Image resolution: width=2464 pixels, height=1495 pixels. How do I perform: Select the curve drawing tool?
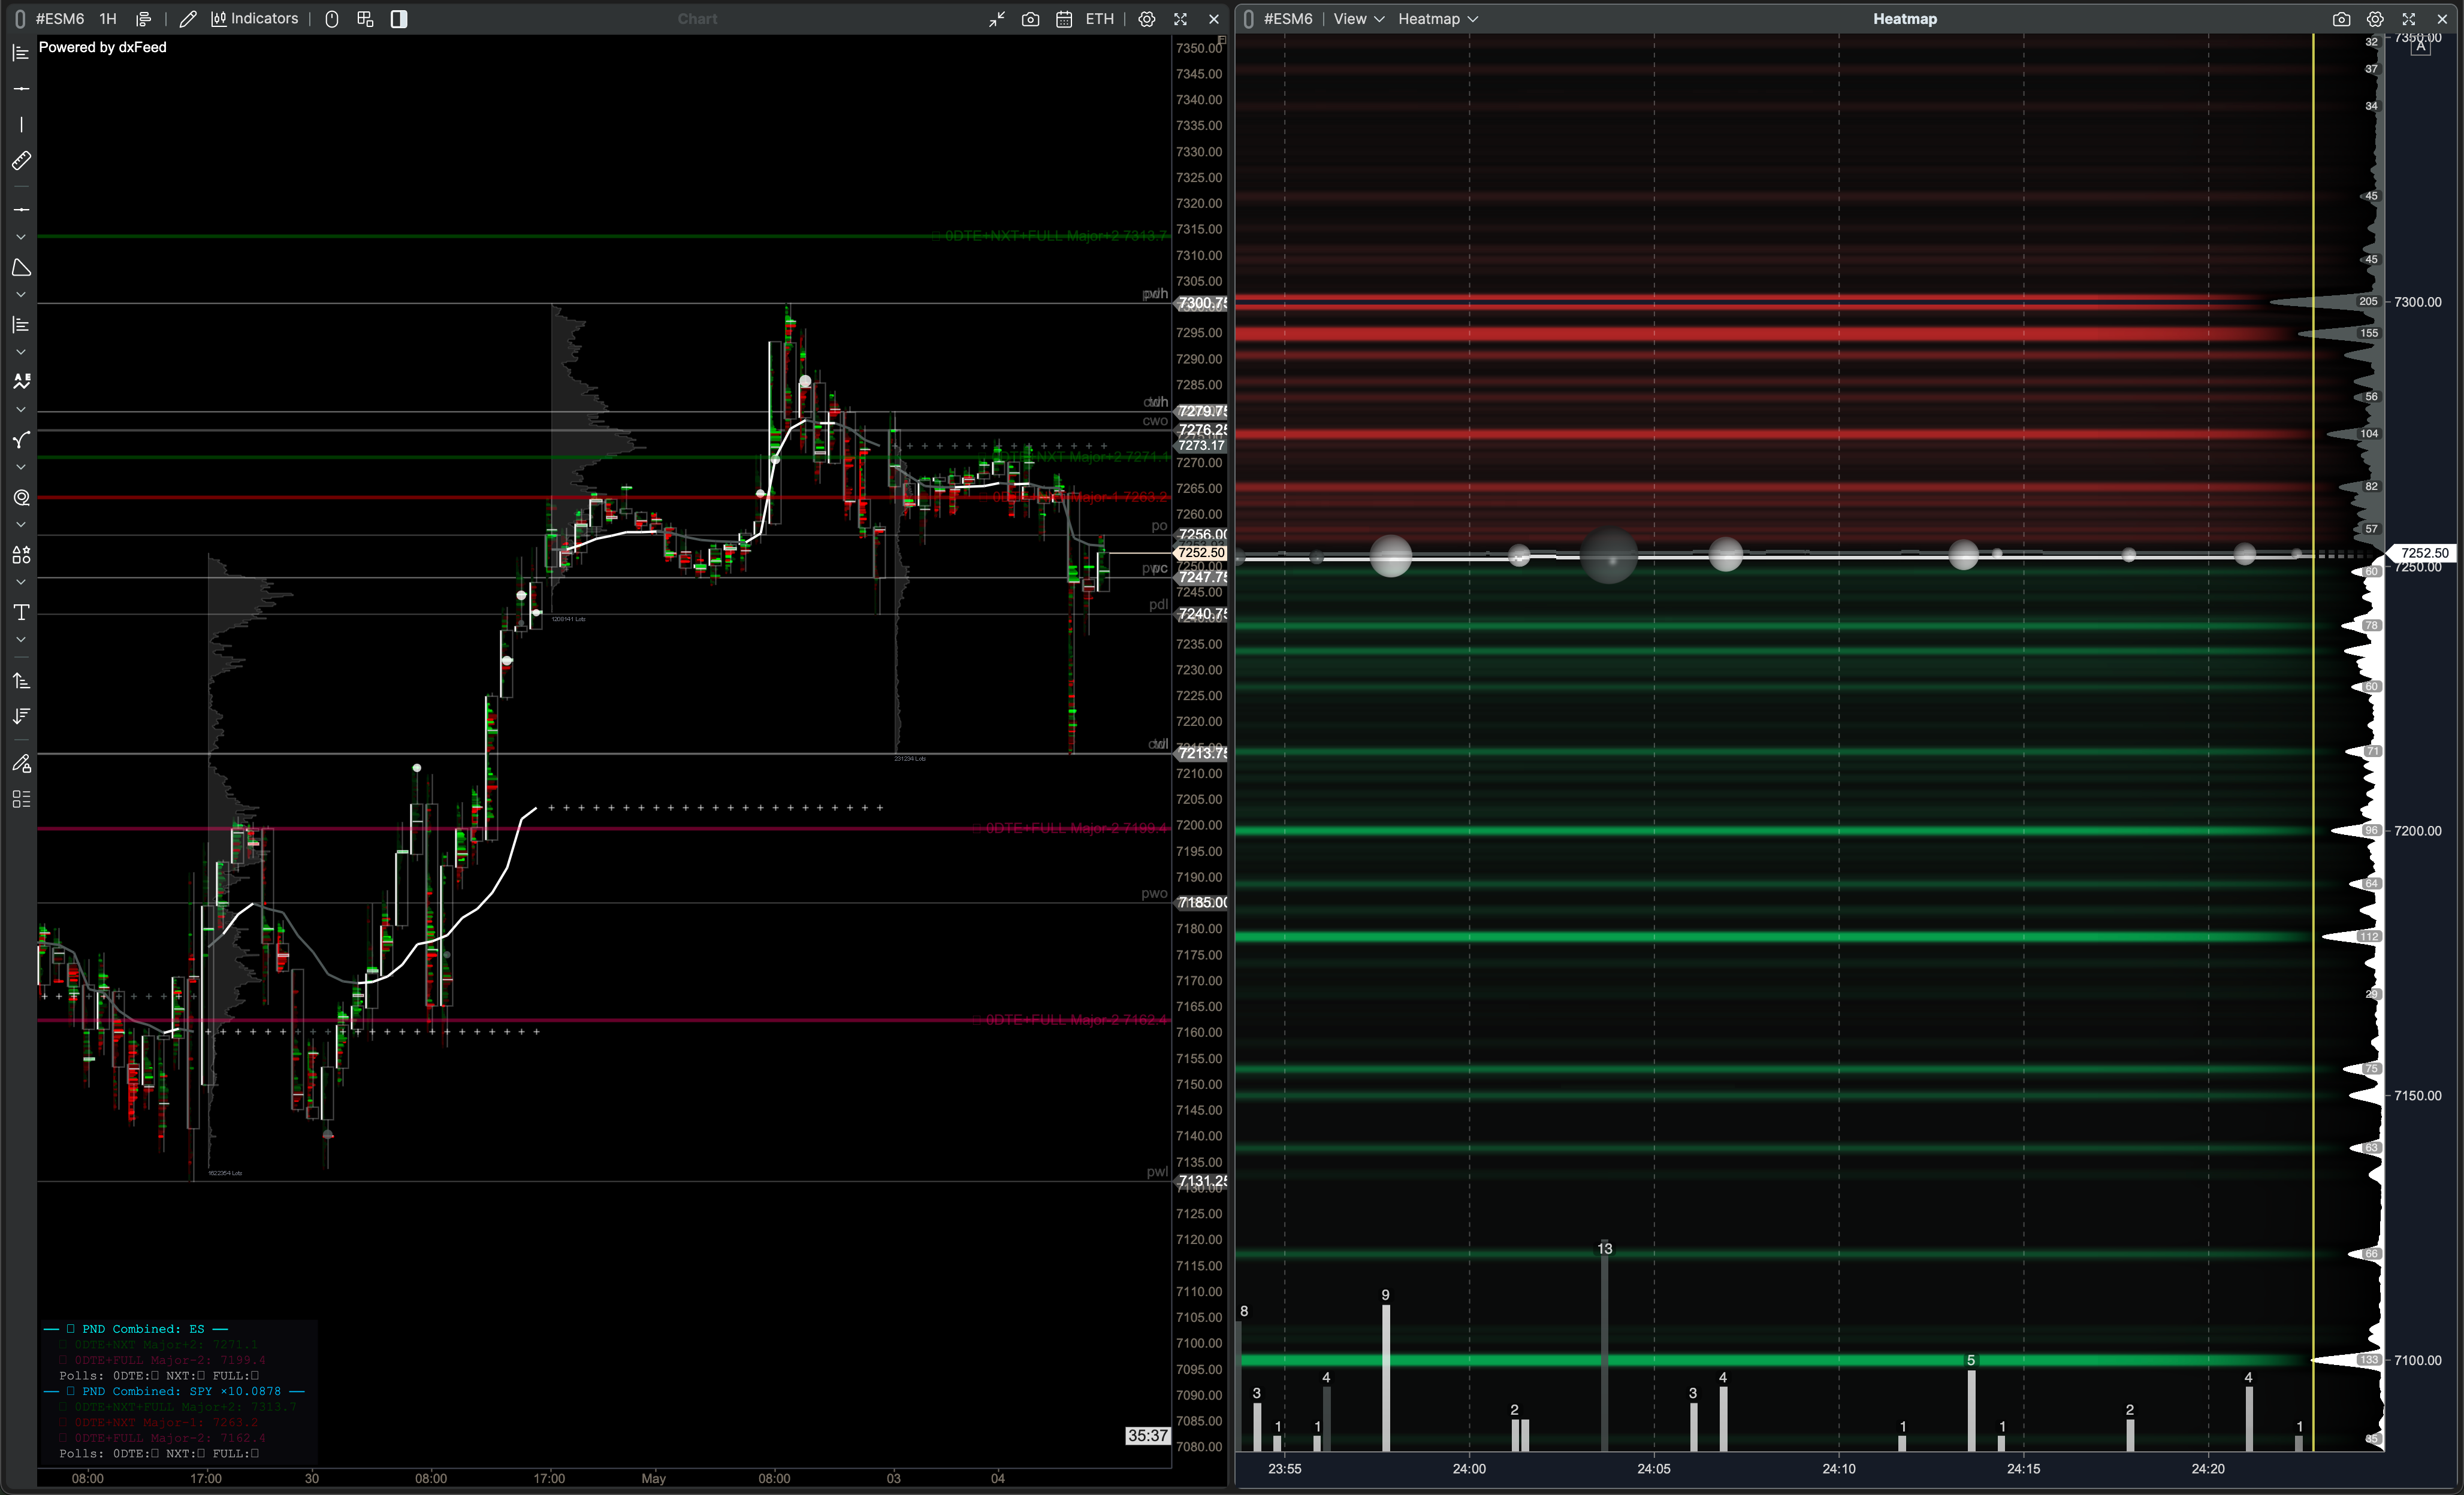tap(21, 440)
